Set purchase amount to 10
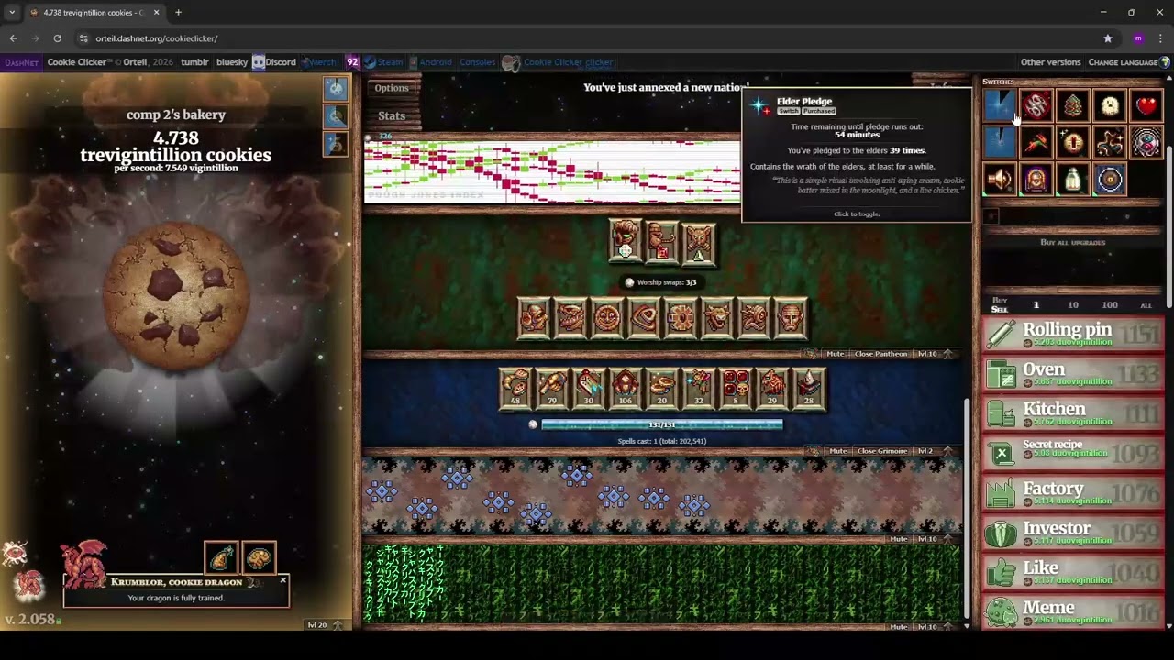Viewport: 1174px width, 660px height. point(1073,305)
